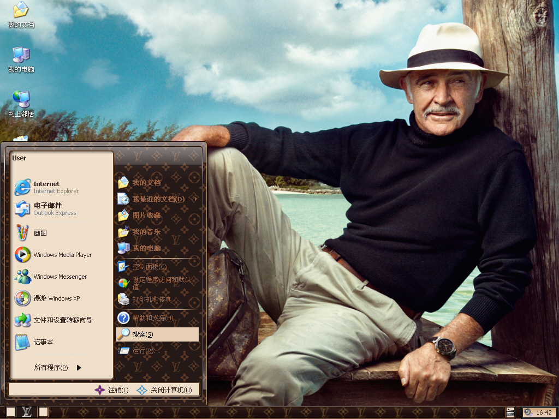This screenshot has height=419, width=559.
Task: Expand 我最近的文档 submenu arrow
Action: [195, 199]
